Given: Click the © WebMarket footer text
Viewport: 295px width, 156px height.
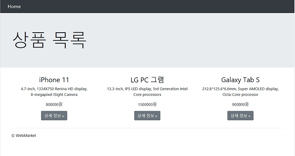Looking at the screenshot, I should click(x=24, y=136).
